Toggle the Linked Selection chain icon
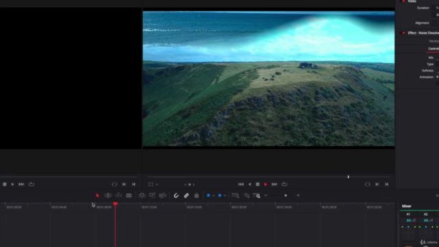Viewport: 439px width, 247px height. (x=186, y=196)
